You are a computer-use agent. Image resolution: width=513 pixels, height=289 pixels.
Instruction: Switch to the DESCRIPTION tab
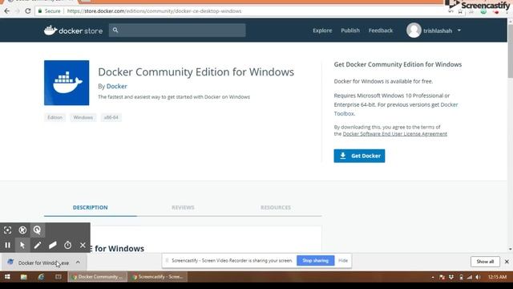(91, 207)
